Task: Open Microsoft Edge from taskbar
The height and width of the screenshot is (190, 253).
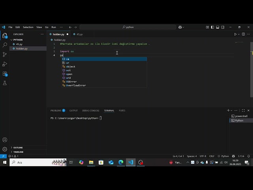Action: click(121, 162)
